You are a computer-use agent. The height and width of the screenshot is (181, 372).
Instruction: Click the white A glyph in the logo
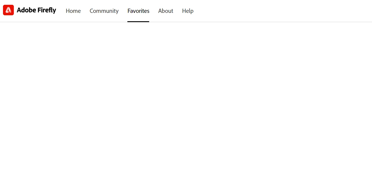[x=8, y=10]
